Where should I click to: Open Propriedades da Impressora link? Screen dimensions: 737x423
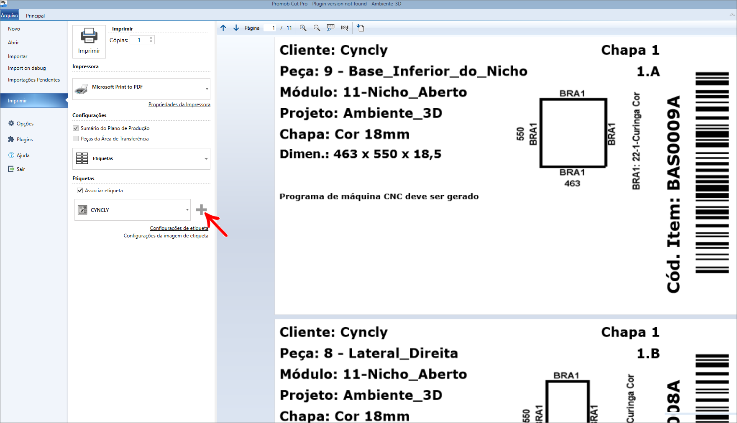click(x=179, y=104)
